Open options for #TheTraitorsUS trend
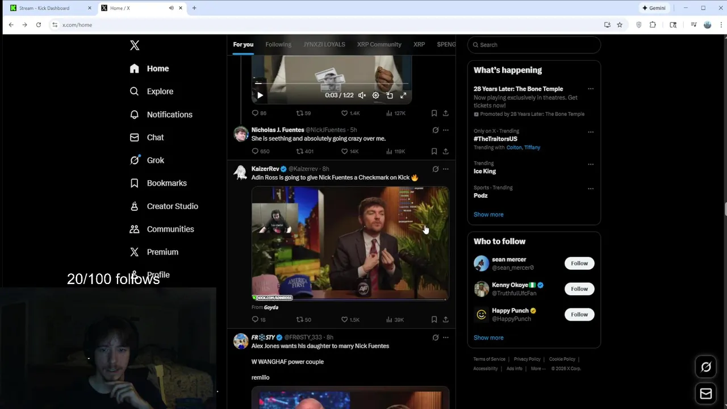Viewport: 727px width, 409px height. (x=591, y=132)
